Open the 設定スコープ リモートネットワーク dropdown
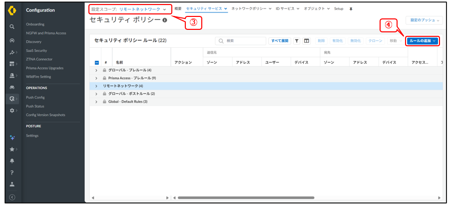This screenshot has width=454, height=208. tap(128, 9)
